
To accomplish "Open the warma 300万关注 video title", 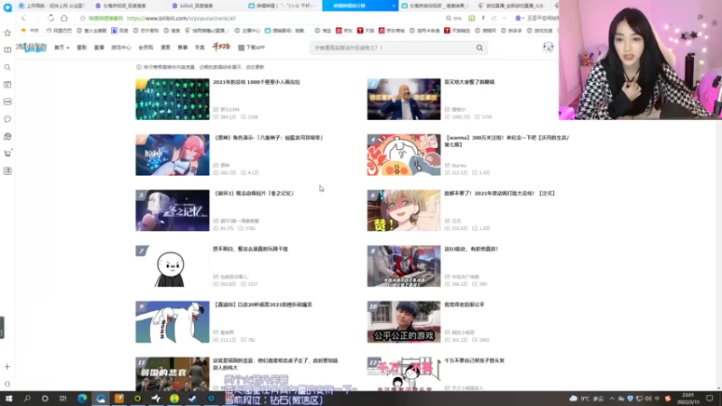I will pyautogui.click(x=507, y=141).
